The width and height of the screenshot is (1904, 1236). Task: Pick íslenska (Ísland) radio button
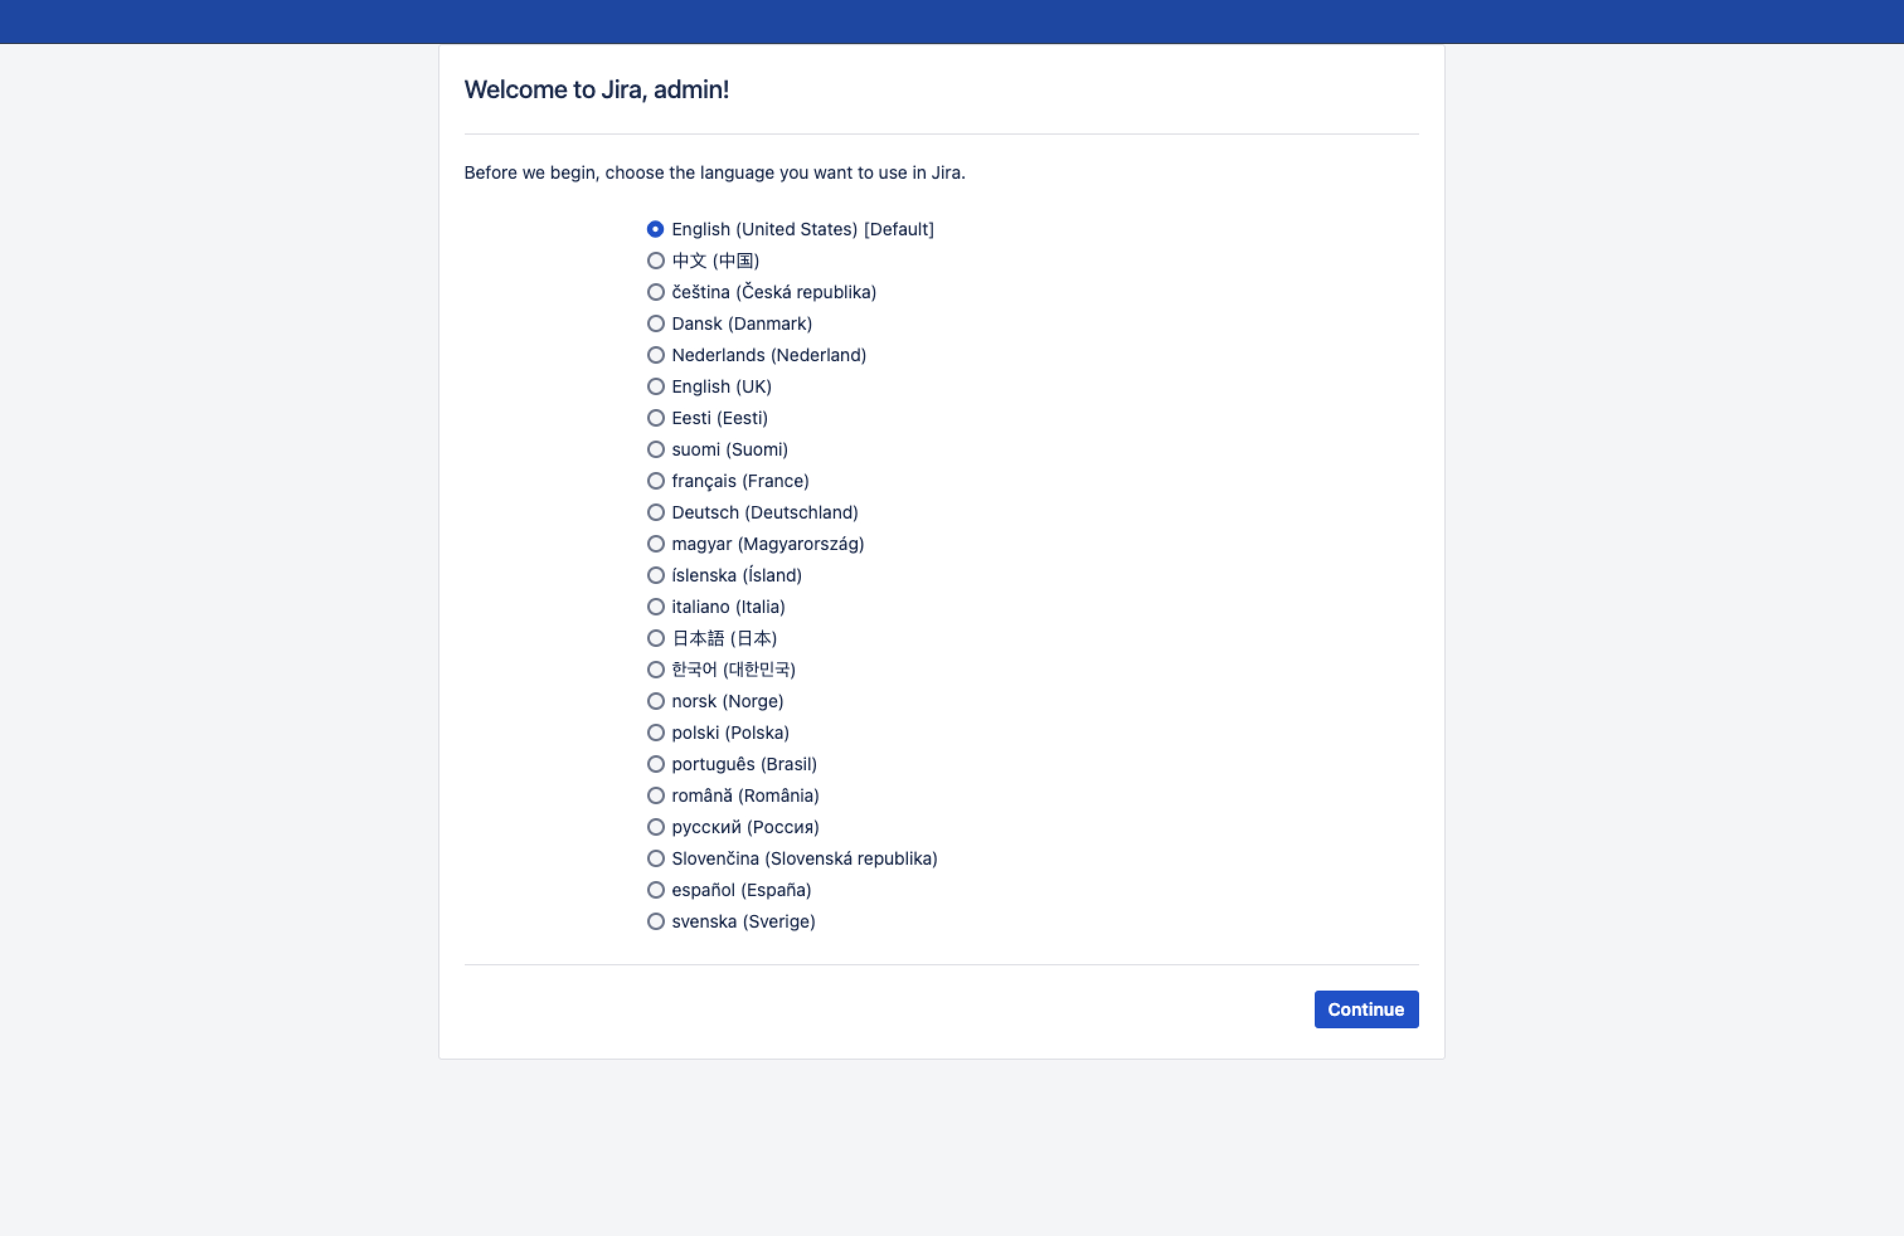[655, 576]
